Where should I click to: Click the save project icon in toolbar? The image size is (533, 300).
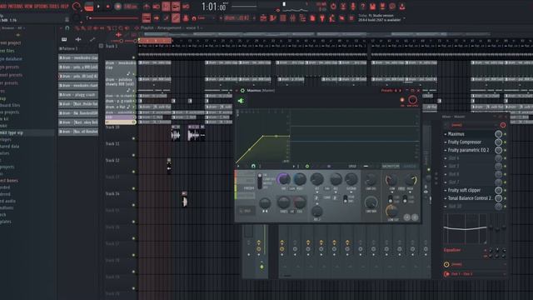(x=372, y=6)
